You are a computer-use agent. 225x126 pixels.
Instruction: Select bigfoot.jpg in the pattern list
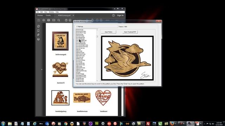tap(79, 66)
